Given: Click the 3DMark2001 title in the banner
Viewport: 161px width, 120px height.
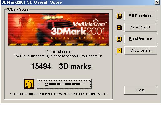Looking at the screenshot, I should point(78,31).
